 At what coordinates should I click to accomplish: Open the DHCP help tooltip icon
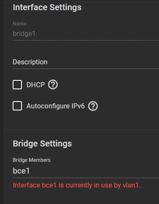53,85
